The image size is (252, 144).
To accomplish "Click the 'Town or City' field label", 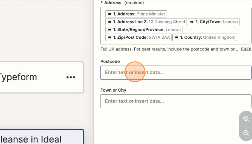I will [x=113, y=90].
